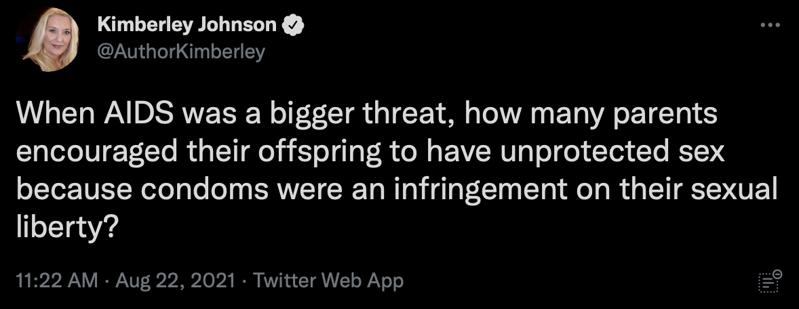Viewport: 799px width, 309px height.
Task: Click the Kimberley Johnson display name
Action: pyautogui.click(x=187, y=26)
